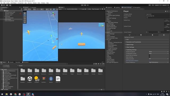Open the Enable Exceptions dropdown
The width and height of the screenshot is (170, 96).
[x=159, y=52]
